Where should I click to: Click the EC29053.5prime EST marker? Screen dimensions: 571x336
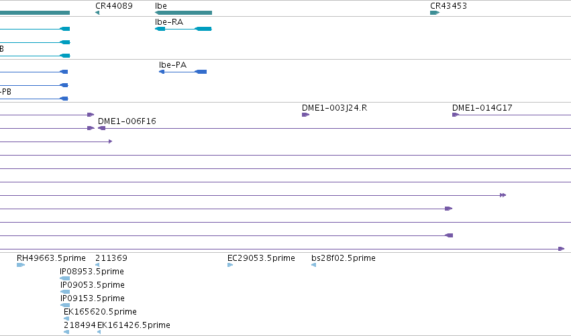[x=230, y=265]
